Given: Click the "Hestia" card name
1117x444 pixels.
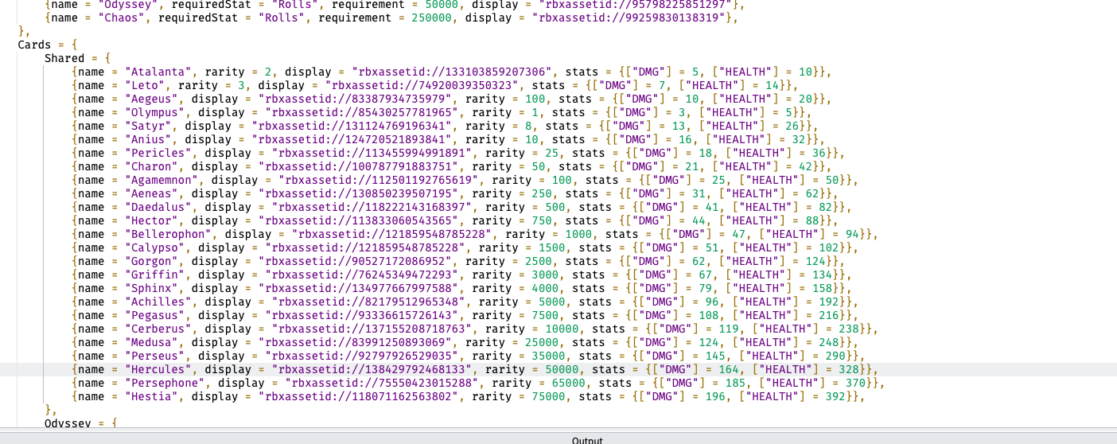Looking at the screenshot, I should (153, 396).
